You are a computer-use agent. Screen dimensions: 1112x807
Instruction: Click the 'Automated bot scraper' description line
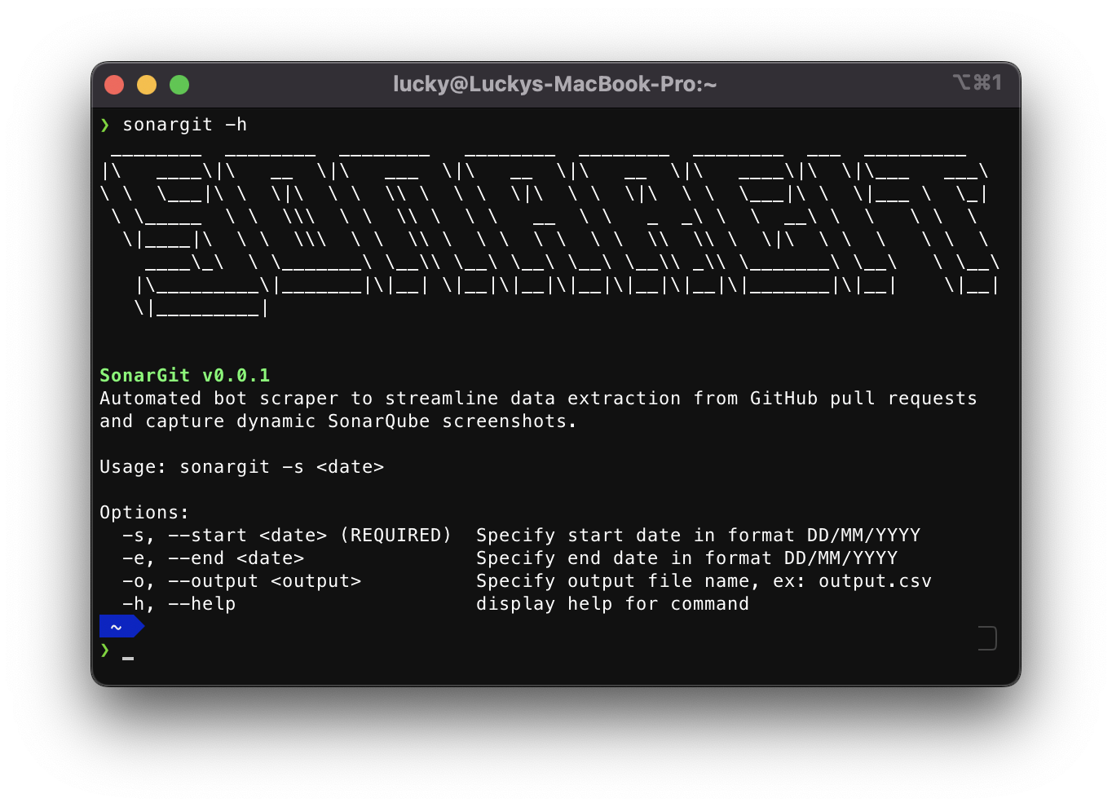point(538,399)
